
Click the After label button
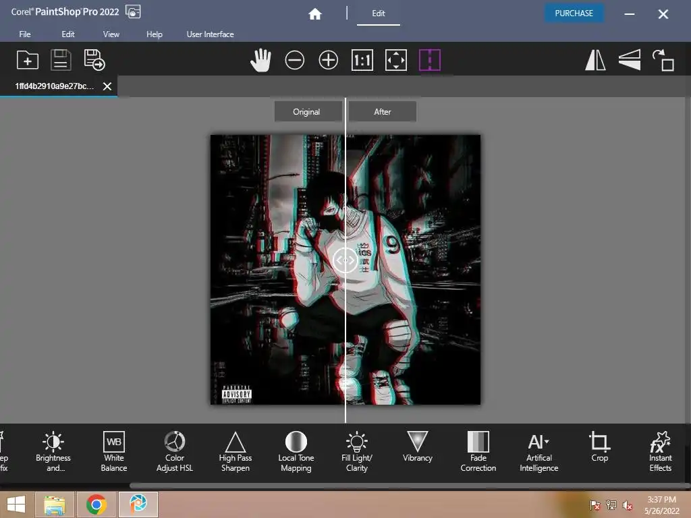coord(382,111)
